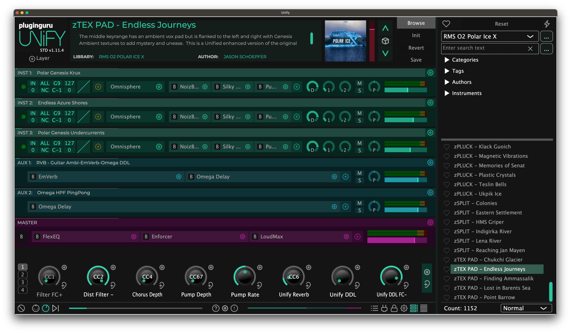The image size is (571, 333).
Task: Expand the Instruments filter
Action: pos(447,93)
